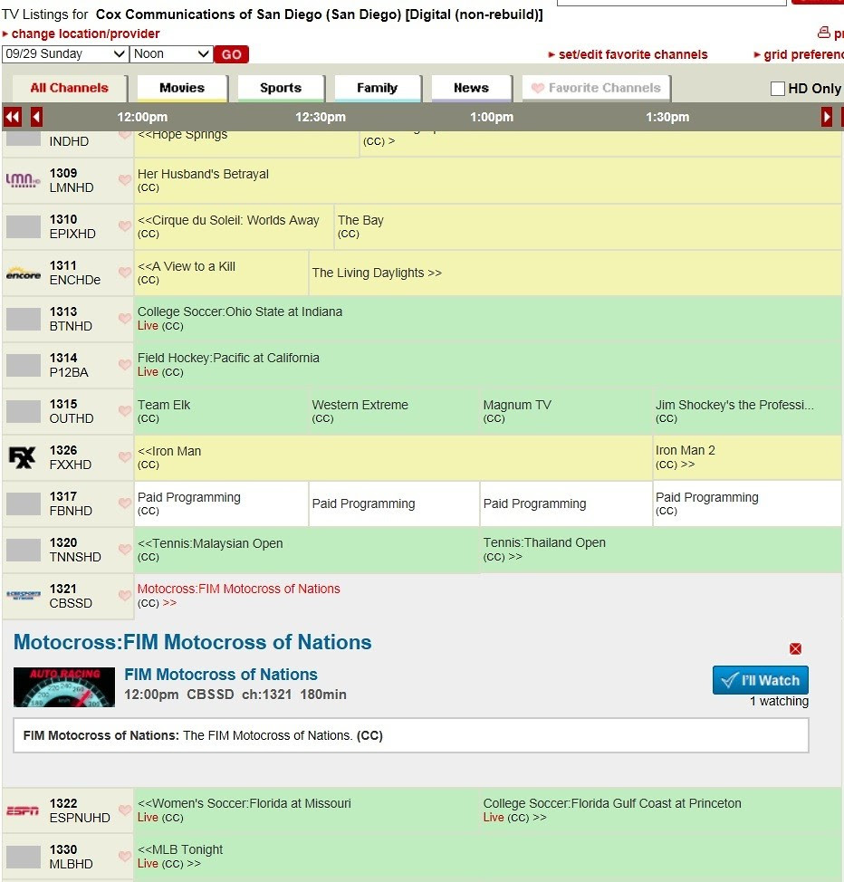Select College Soccer: Ohio State at Indiana
This screenshot has height=882, width=844.
pyautogui.click(x=240, y=312)
